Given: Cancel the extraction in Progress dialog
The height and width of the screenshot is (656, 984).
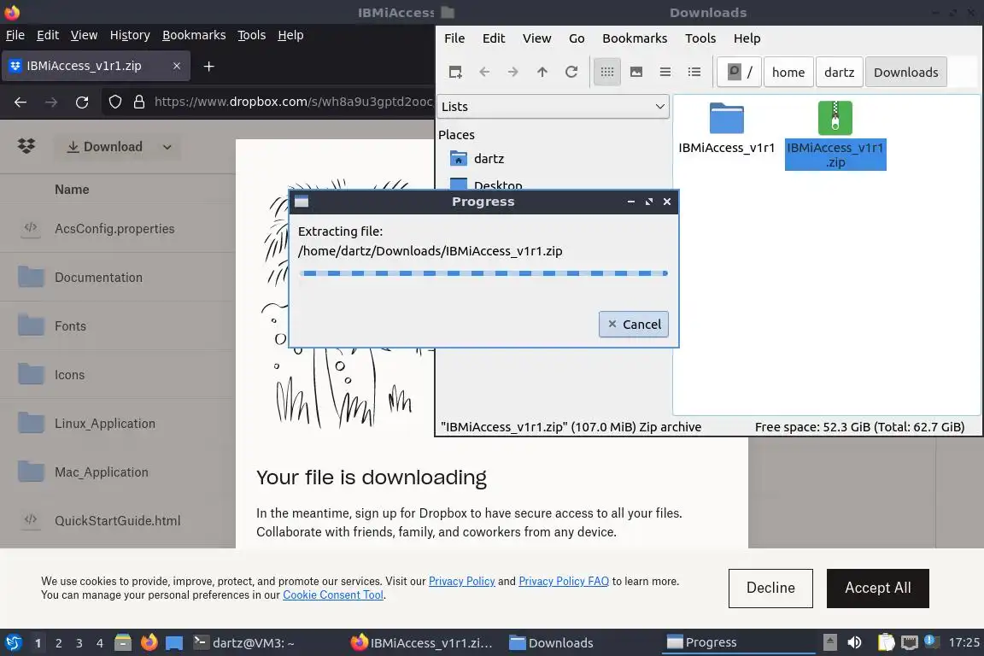Looking at the screenshot, I should click(x=634, y=325).
